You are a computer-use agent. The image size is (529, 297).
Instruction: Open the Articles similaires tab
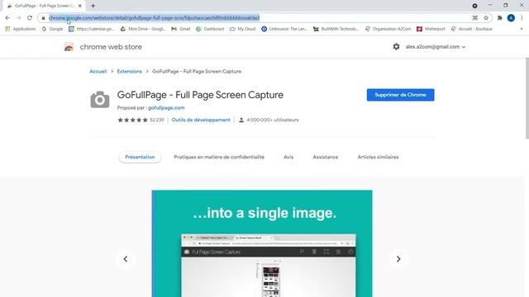pos(378,157)
